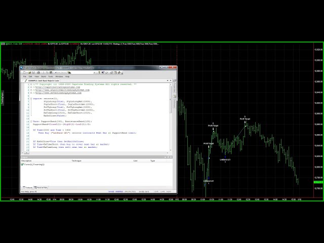The image size is (324, 243).
Task: Close the code document tab with X
Action: pyautogui.click(x=171, y=80)
